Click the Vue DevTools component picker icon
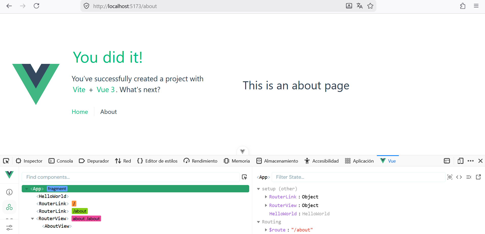This screenshot has height=234, width=485. 244,177
